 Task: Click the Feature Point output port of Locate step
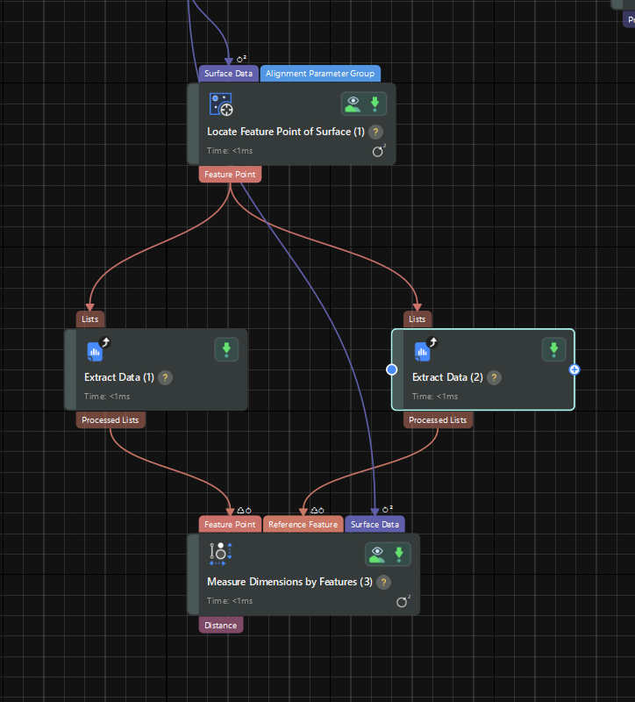coord(230,175)
